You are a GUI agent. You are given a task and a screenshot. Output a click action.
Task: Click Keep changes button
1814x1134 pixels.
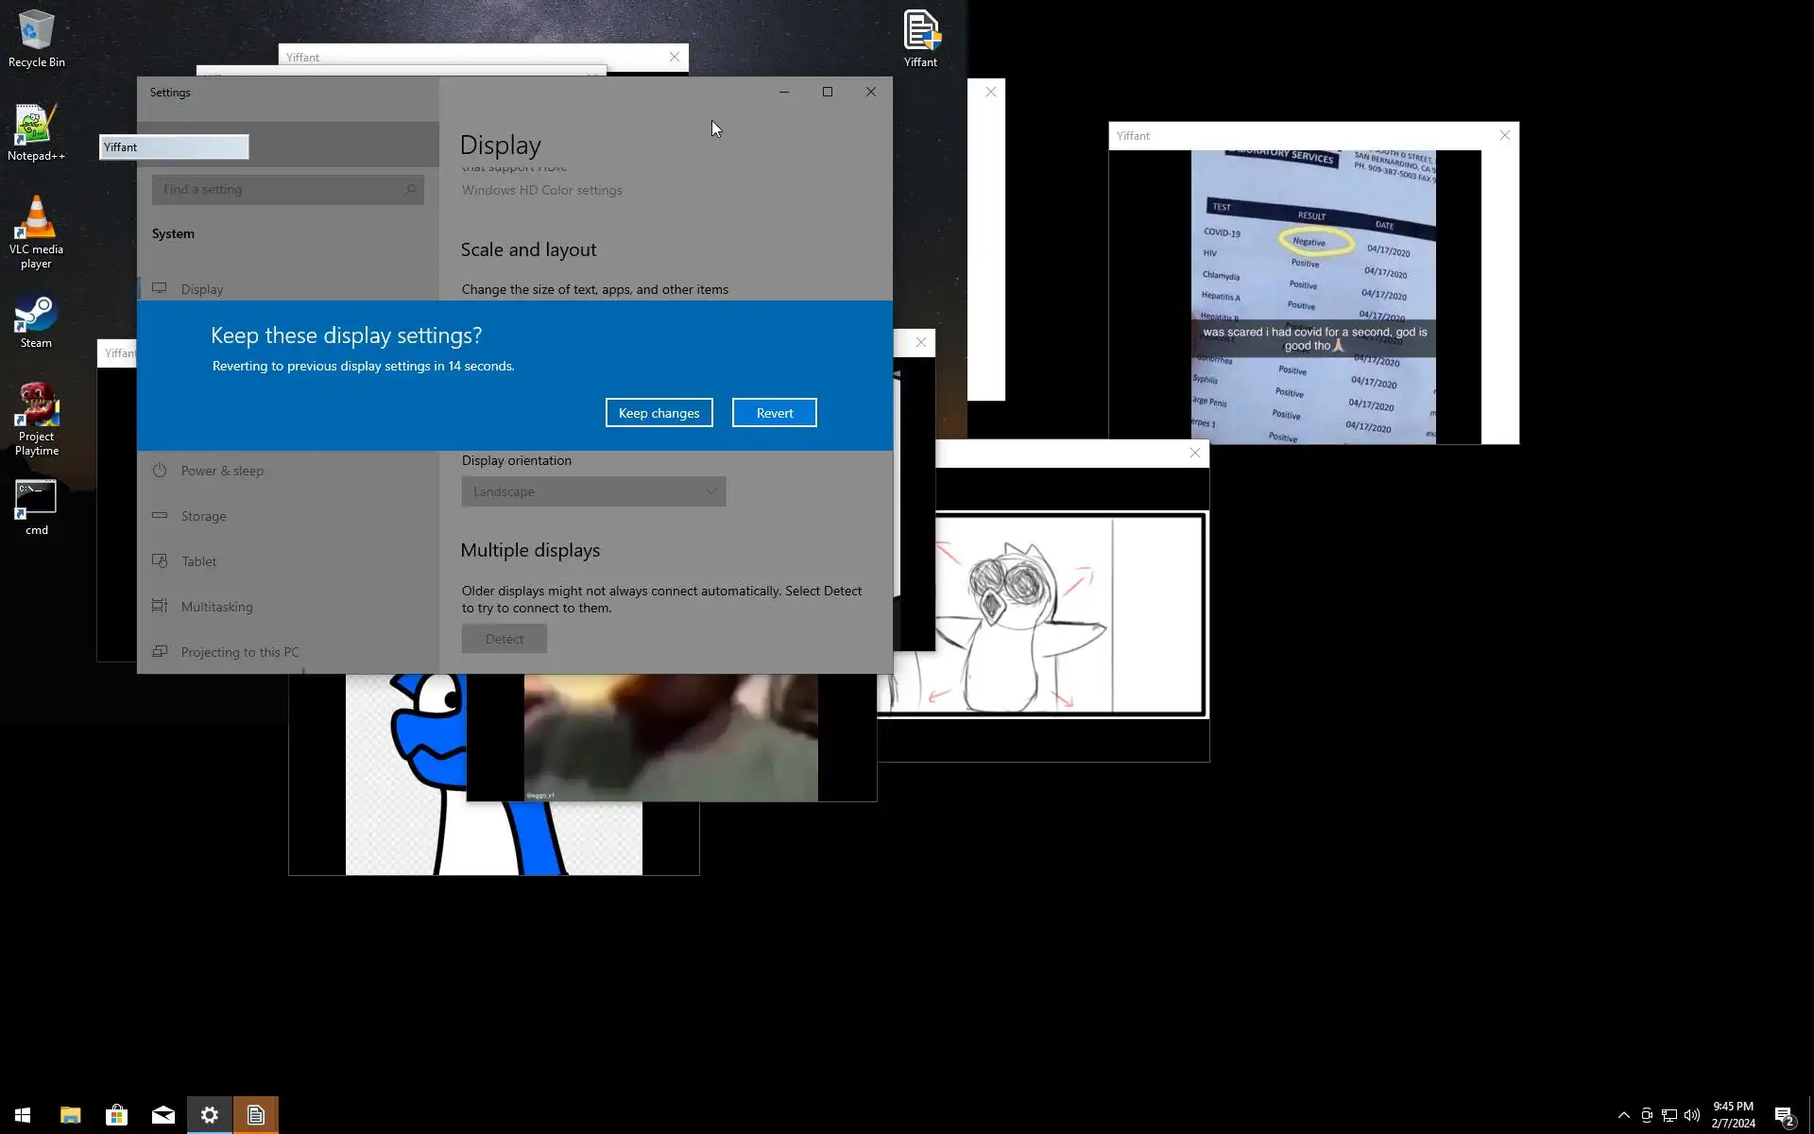(x=659, y=413)
